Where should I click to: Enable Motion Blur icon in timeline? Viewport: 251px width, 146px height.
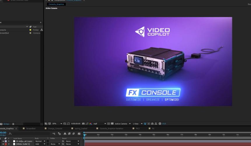tap(74, 134)
